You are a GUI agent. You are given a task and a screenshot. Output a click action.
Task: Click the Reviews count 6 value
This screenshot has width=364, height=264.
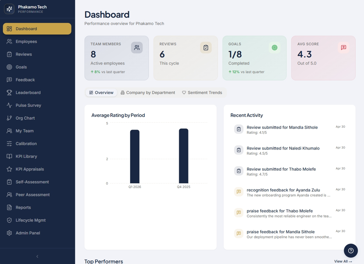162,54
